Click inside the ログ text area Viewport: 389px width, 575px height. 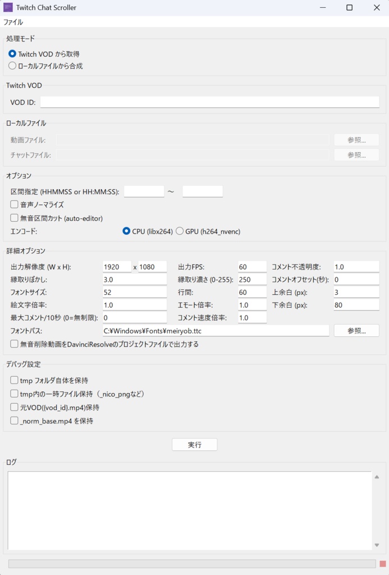[190, 510]
